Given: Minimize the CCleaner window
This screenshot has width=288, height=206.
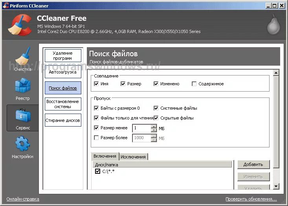Looking at the screenshot, I should 268,6.
